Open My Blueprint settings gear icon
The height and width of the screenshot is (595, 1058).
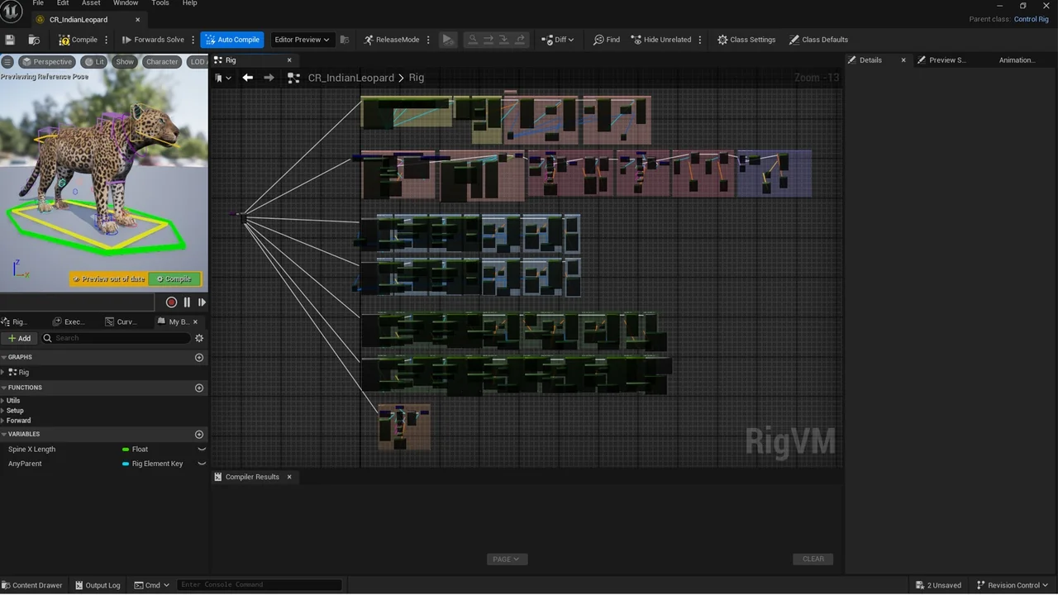click(x=198, y=338)
